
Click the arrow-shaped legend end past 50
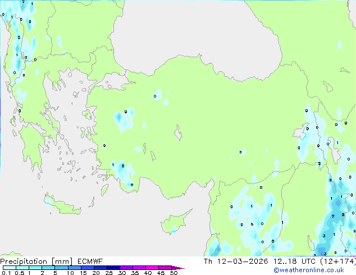click(178, 268)
